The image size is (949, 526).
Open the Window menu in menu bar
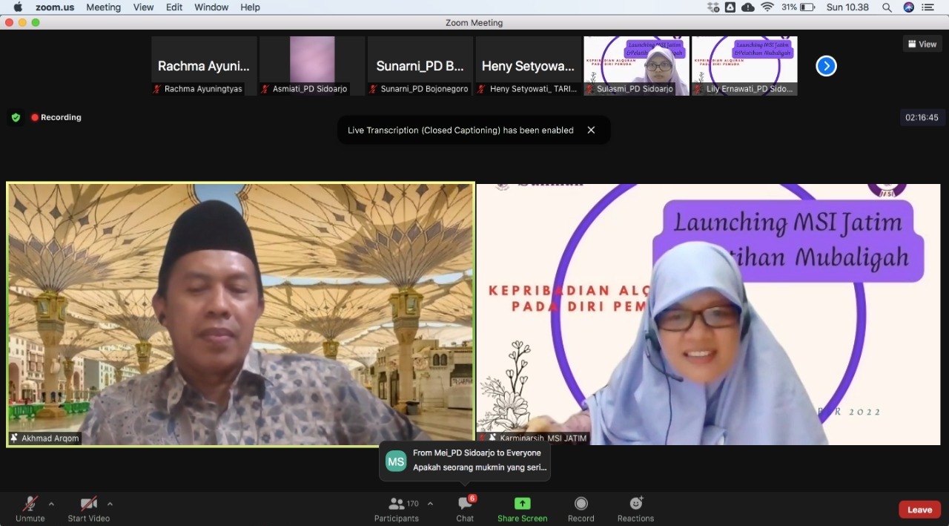(x=211, y=7)
